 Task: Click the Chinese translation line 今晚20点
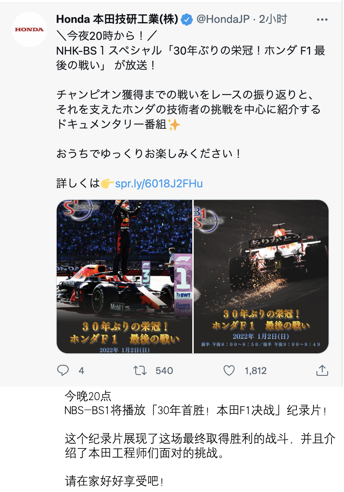[x=88, y=396]
